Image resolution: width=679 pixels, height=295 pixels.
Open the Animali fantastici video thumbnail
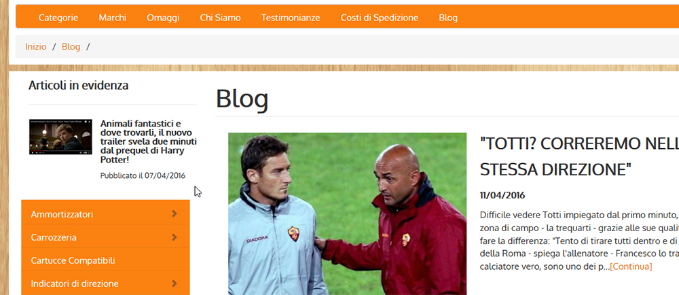click(60, 137)
